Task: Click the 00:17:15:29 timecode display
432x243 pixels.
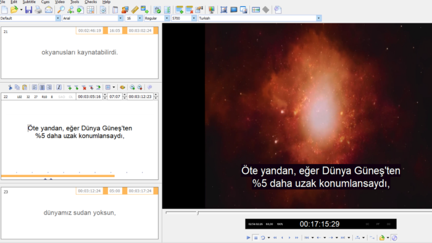Action: pyautogui.click(x=320, y=224)
